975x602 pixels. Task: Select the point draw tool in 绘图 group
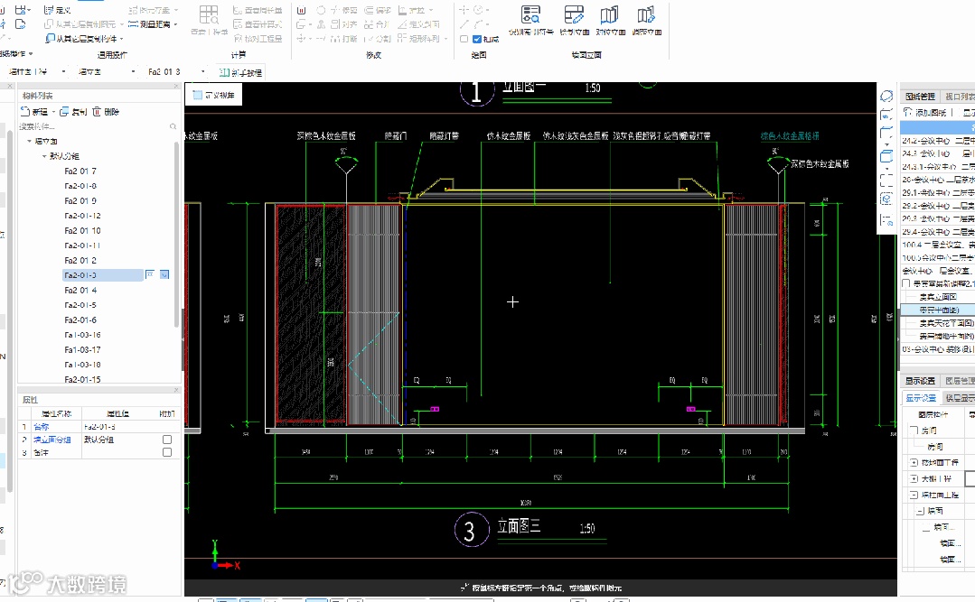click(464, 10)
